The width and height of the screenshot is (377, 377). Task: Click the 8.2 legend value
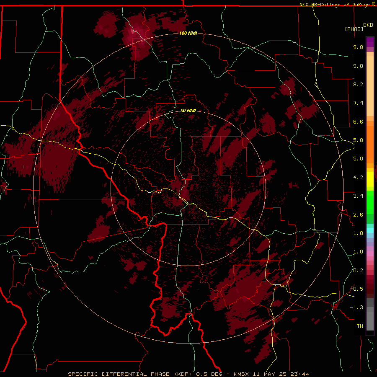pyautogui.click(x=358, y=84)
